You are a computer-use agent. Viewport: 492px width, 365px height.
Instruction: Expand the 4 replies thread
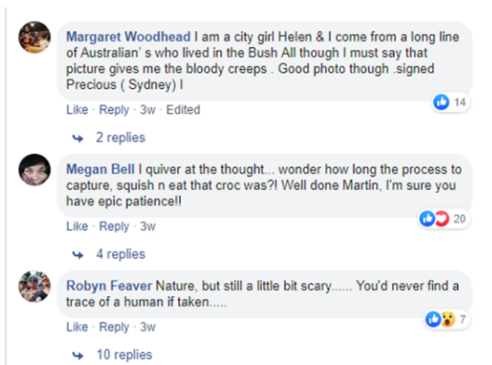tap(120, 254)
